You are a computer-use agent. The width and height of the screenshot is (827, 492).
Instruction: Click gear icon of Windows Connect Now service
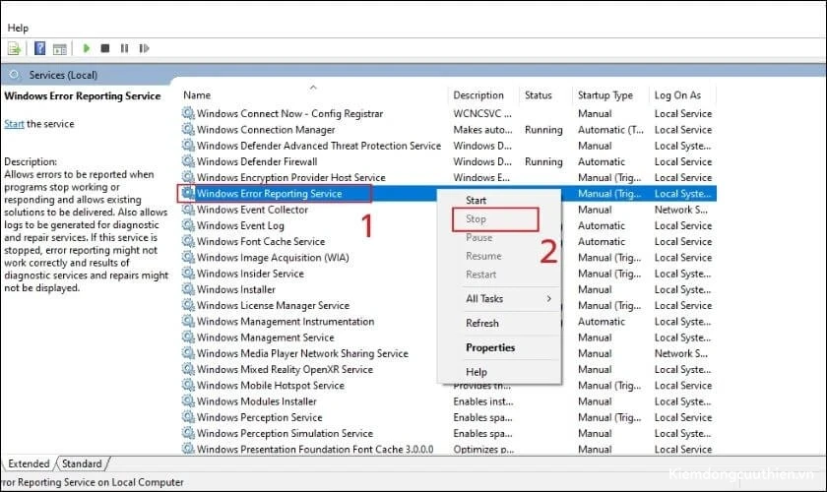188,113
